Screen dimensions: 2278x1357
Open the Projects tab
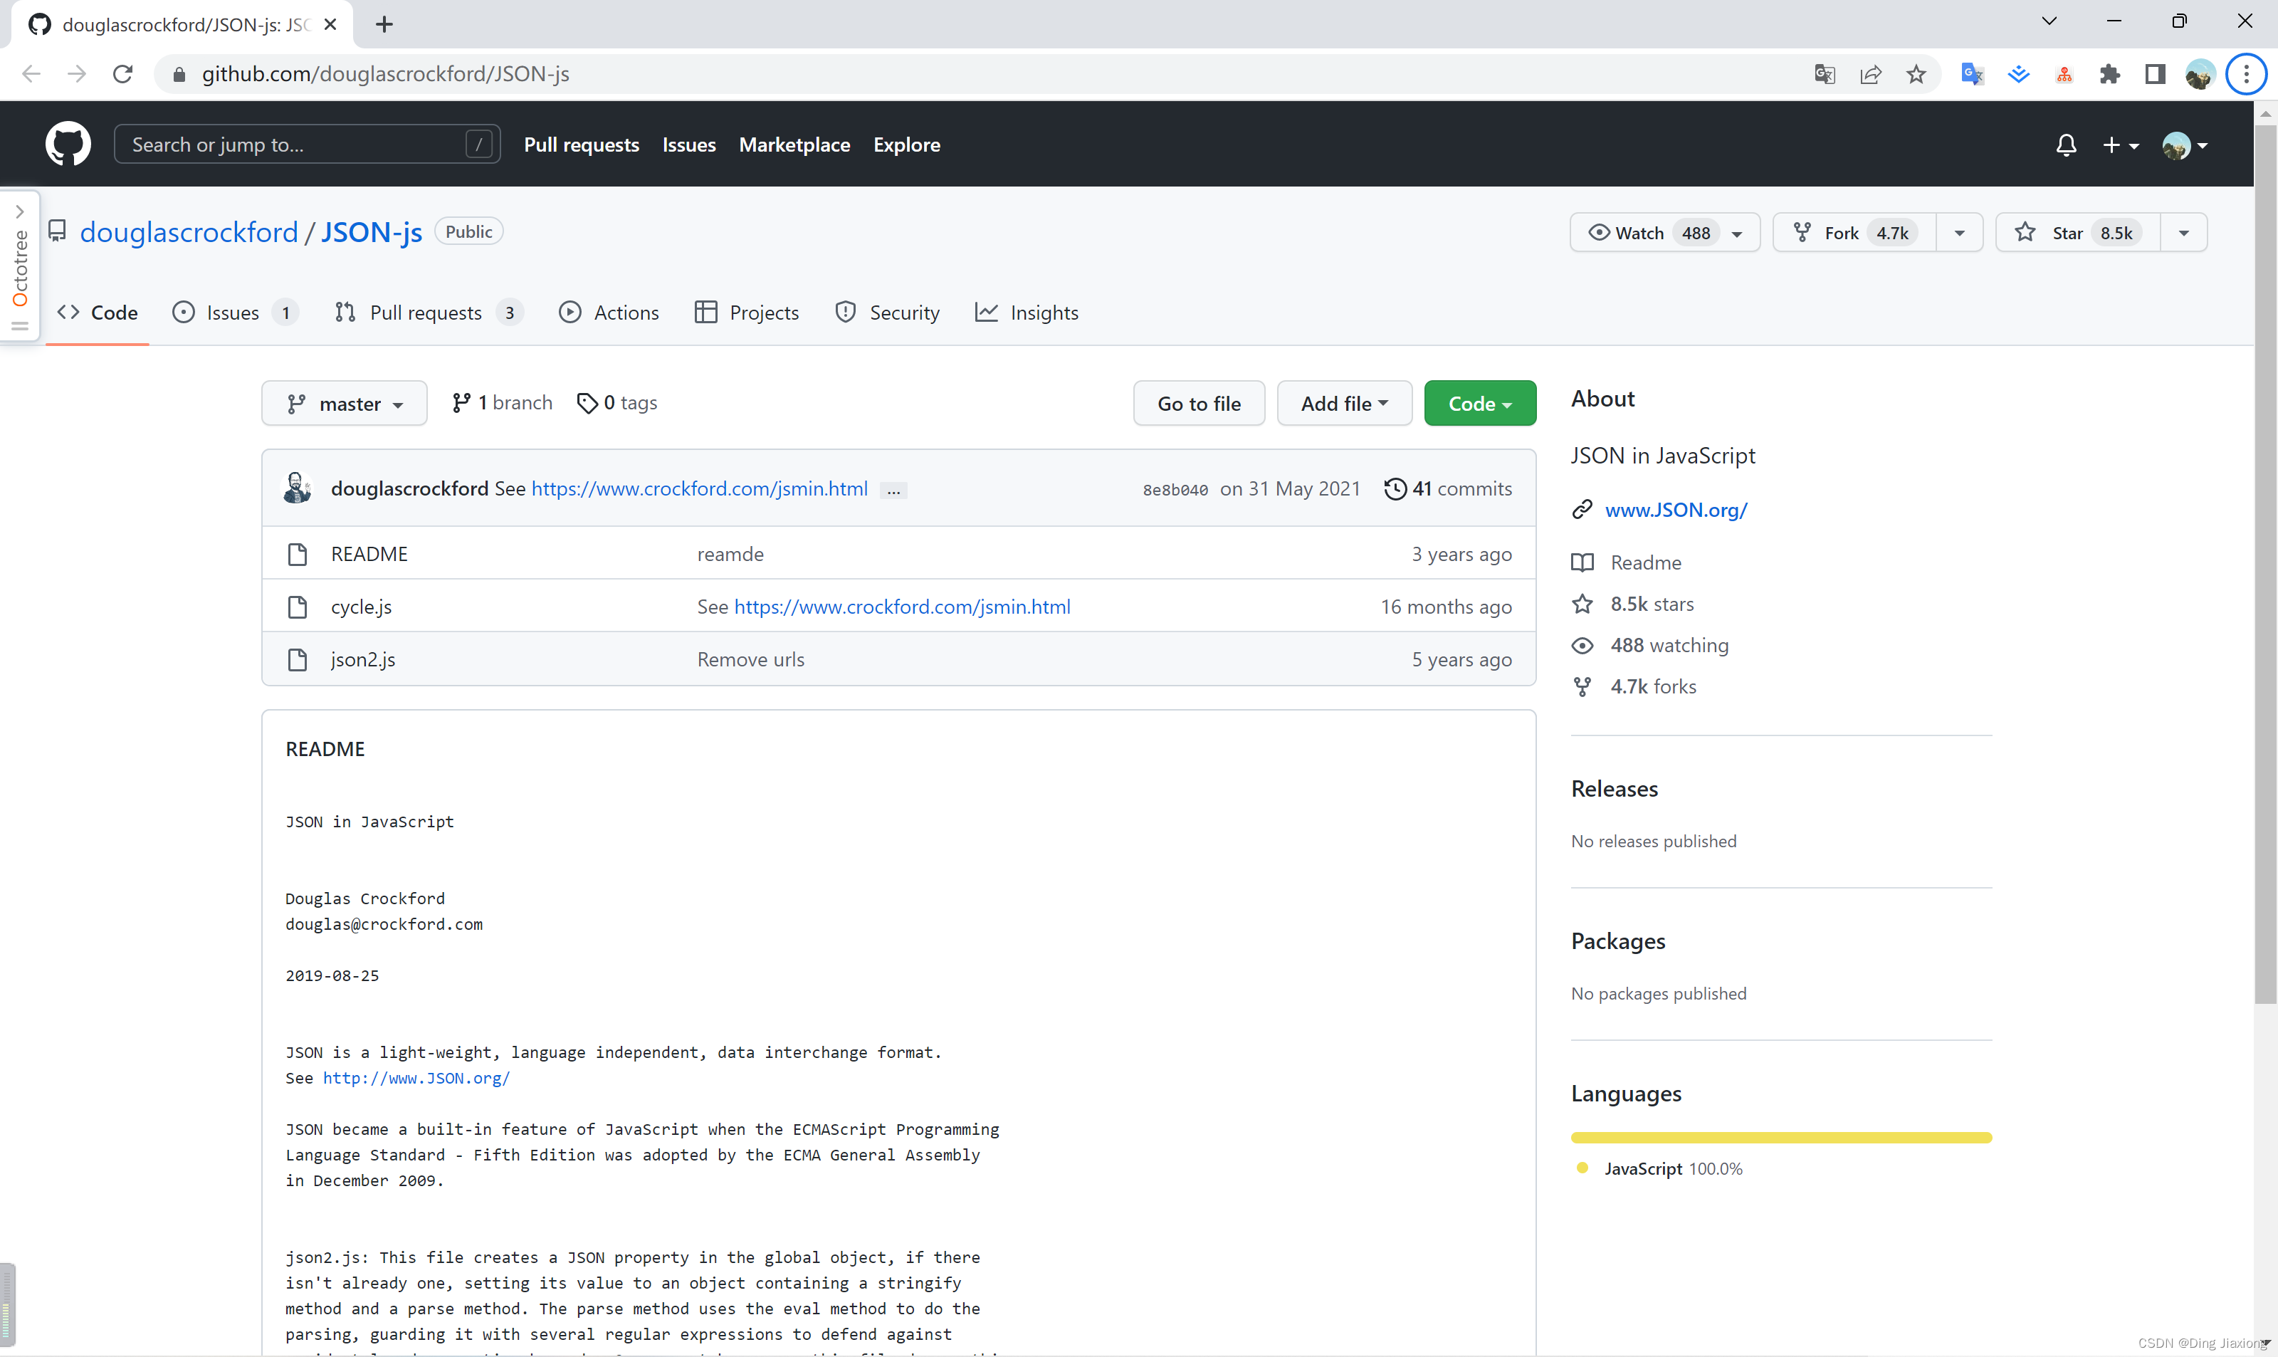click(x=747, y=313)
